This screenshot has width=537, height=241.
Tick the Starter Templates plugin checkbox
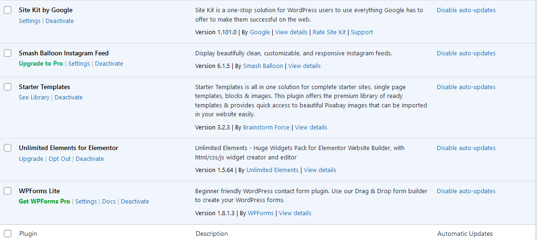pos(8,87)
